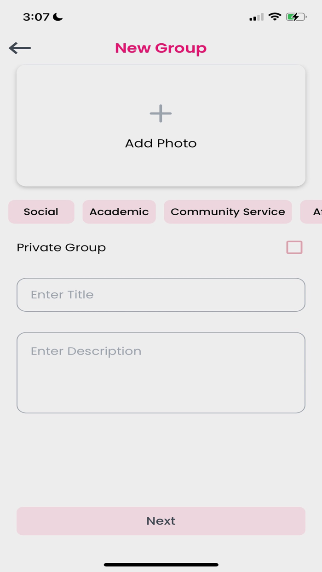Click the Private Group label
Image resolution: width=322 pixels, height=572 pixels.
[61, 247]
